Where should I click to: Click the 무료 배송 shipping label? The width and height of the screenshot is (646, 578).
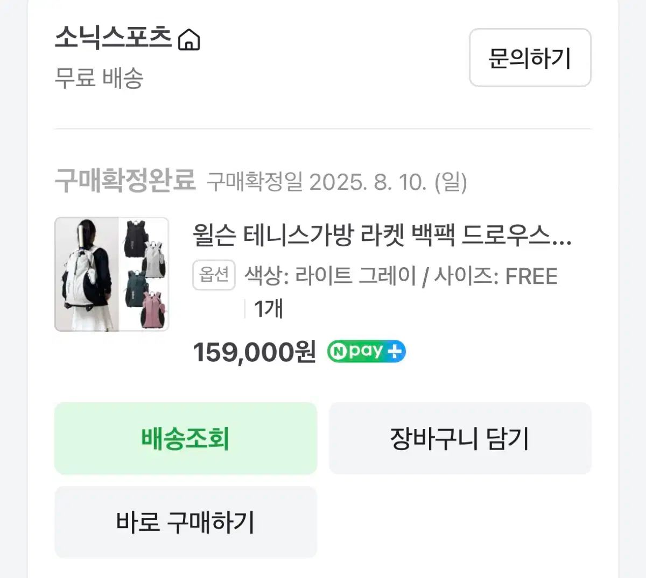coord(99,78)
